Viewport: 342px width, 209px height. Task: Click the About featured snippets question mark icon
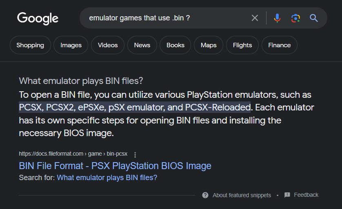[x=205, y=195]
